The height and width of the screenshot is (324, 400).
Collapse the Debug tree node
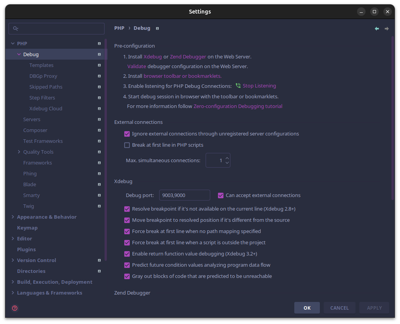pyautogui.click(x=19, y=54)
